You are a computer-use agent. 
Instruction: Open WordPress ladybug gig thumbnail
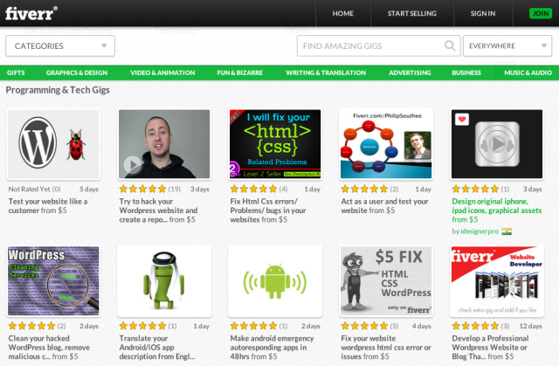point(53,144)
